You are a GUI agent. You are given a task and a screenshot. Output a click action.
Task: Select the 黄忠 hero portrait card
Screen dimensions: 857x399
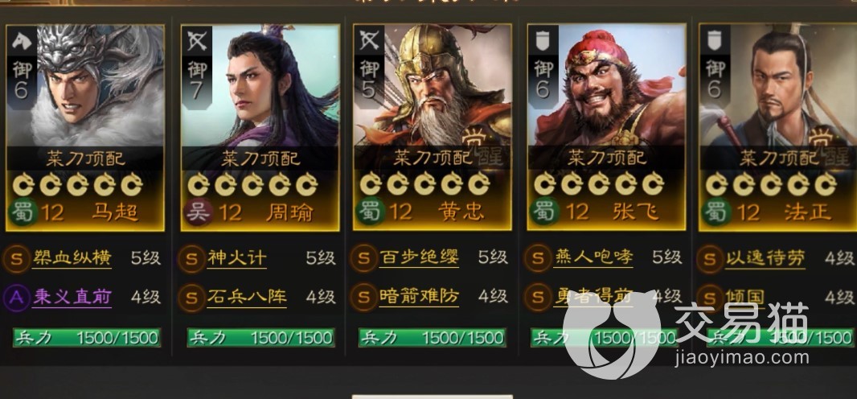(x=432, y=127)
